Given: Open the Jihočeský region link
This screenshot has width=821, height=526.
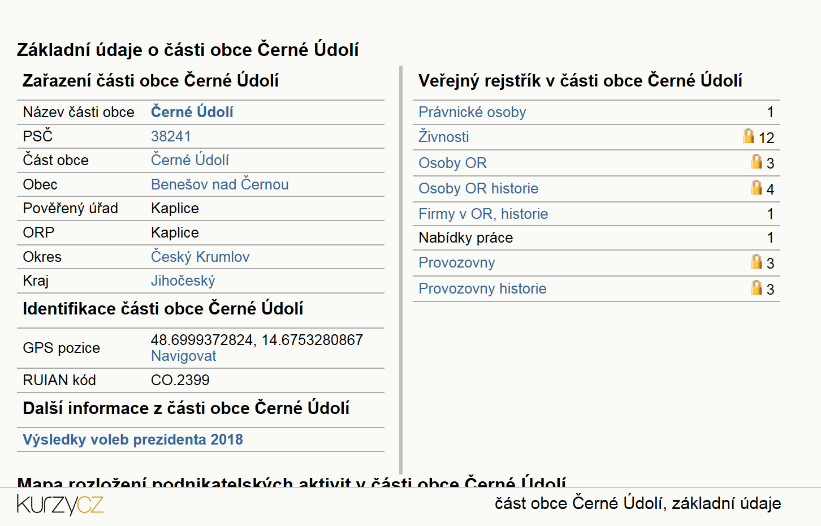Looking at the screenshot, I should point(183,281).
